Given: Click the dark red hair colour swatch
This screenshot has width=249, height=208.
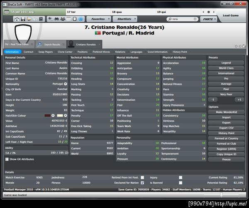Looking at the screenshot, I should (x=47, y=115).
